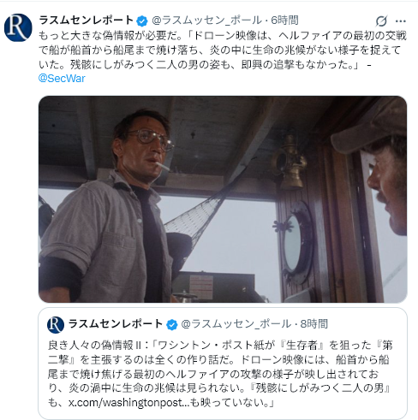Screen dimensions: 418x420
Task: Click the small avatar in the quoted post
Action: [56, 324]
